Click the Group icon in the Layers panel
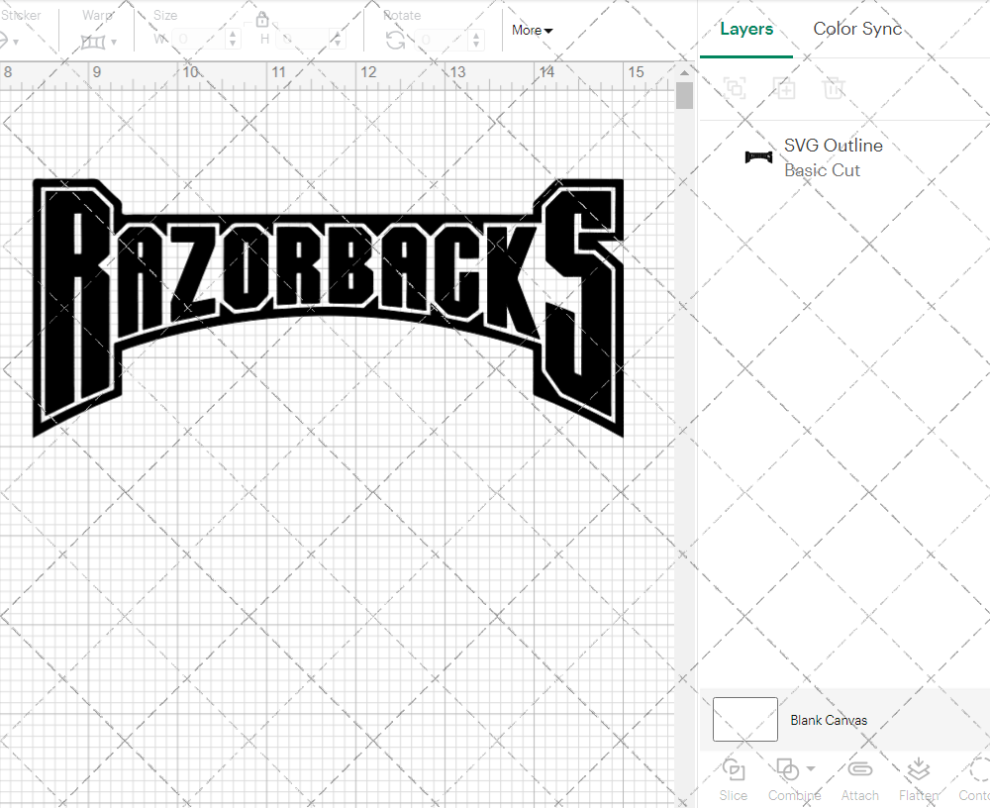The height and width of the screenshot is (808, 990). pos(735,88)
